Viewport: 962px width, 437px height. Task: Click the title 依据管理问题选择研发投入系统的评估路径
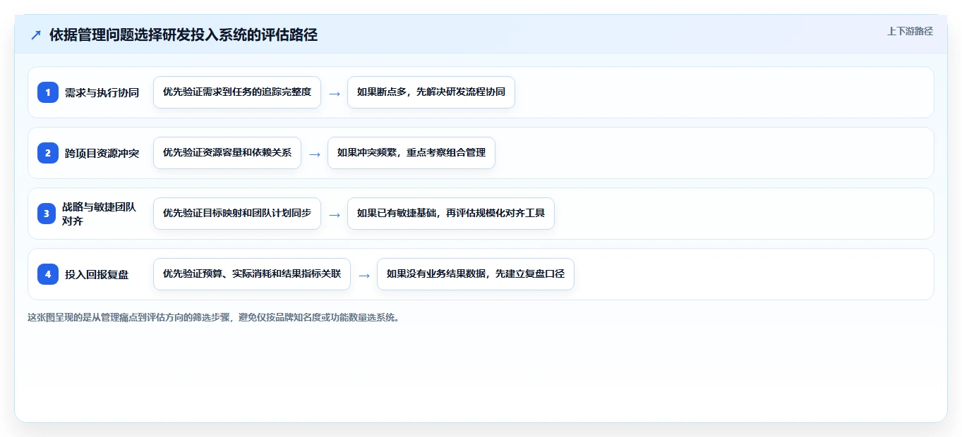184,35
